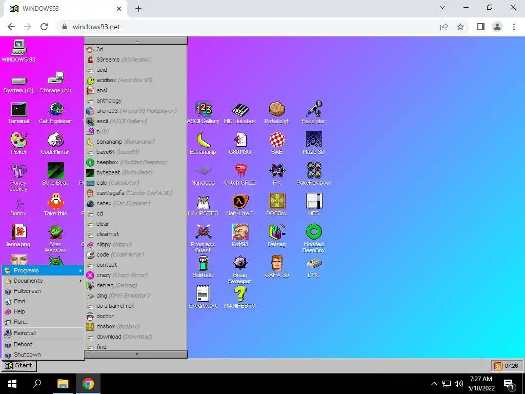Select Find in the Start menu
The width and height of the screenshot is (525, 394).
pyautogui.click(x=43, y=301)
